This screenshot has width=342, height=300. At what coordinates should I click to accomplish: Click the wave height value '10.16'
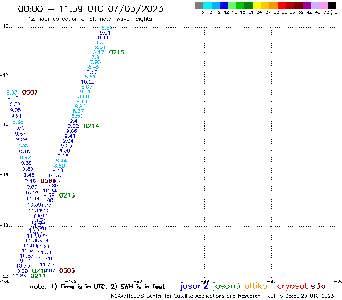pyautogui.click(x=23, y=151)
